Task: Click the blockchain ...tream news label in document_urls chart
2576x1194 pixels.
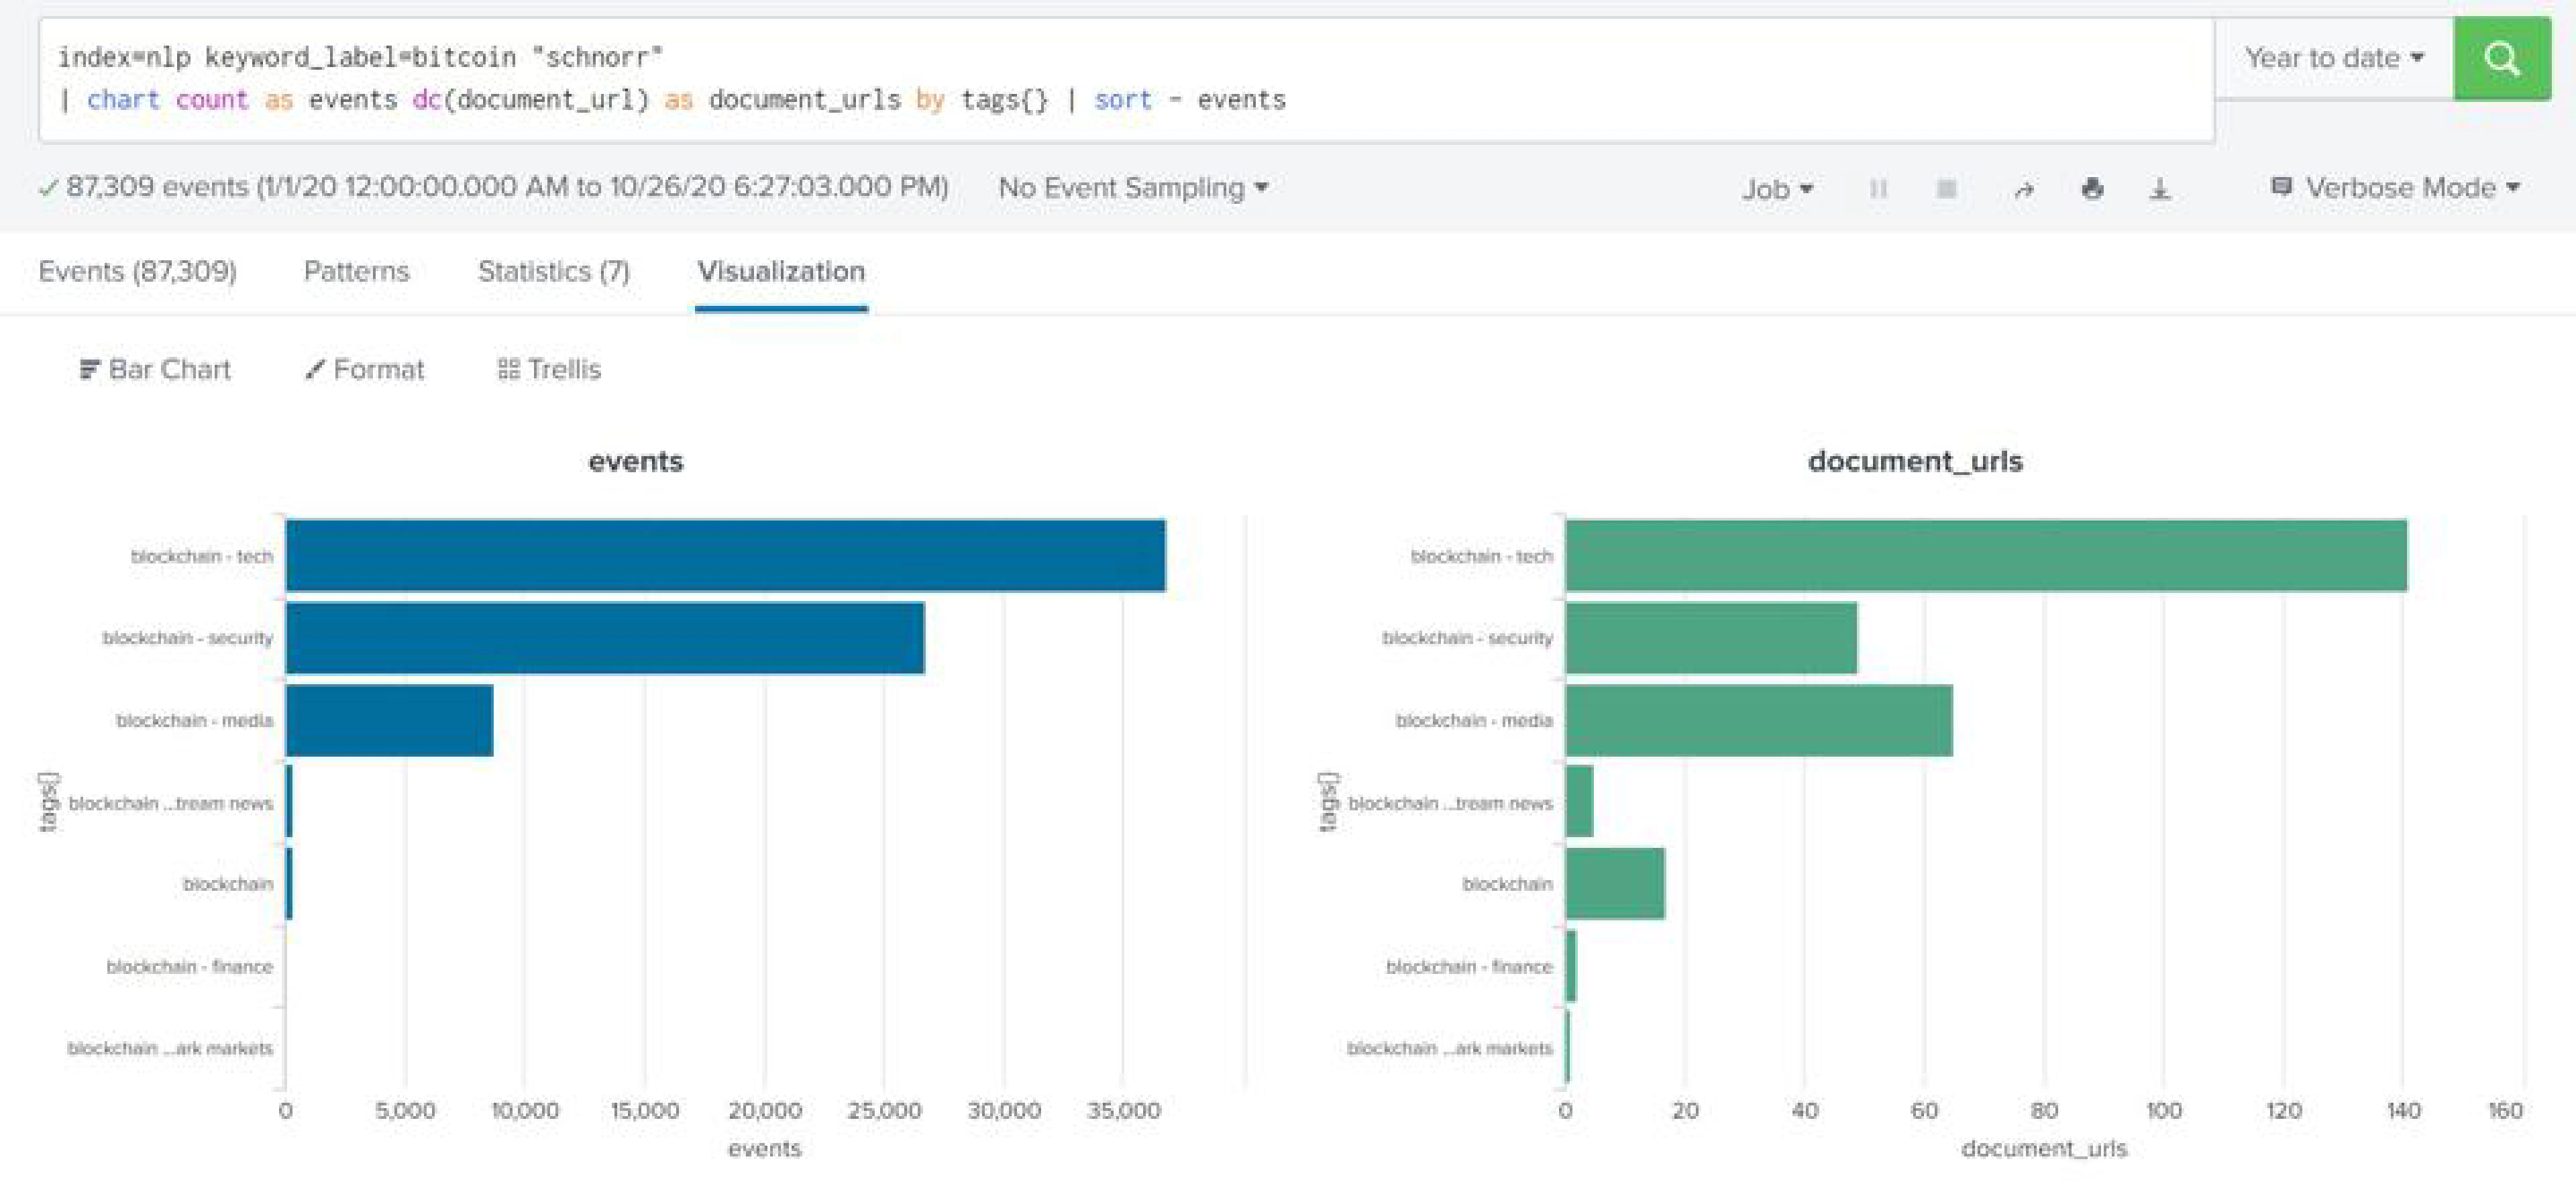Action: pos(1450,803)
